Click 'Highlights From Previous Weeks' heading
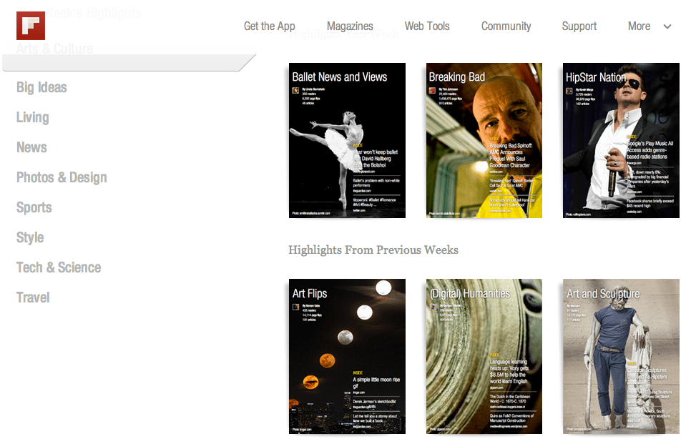 point(373,250)
